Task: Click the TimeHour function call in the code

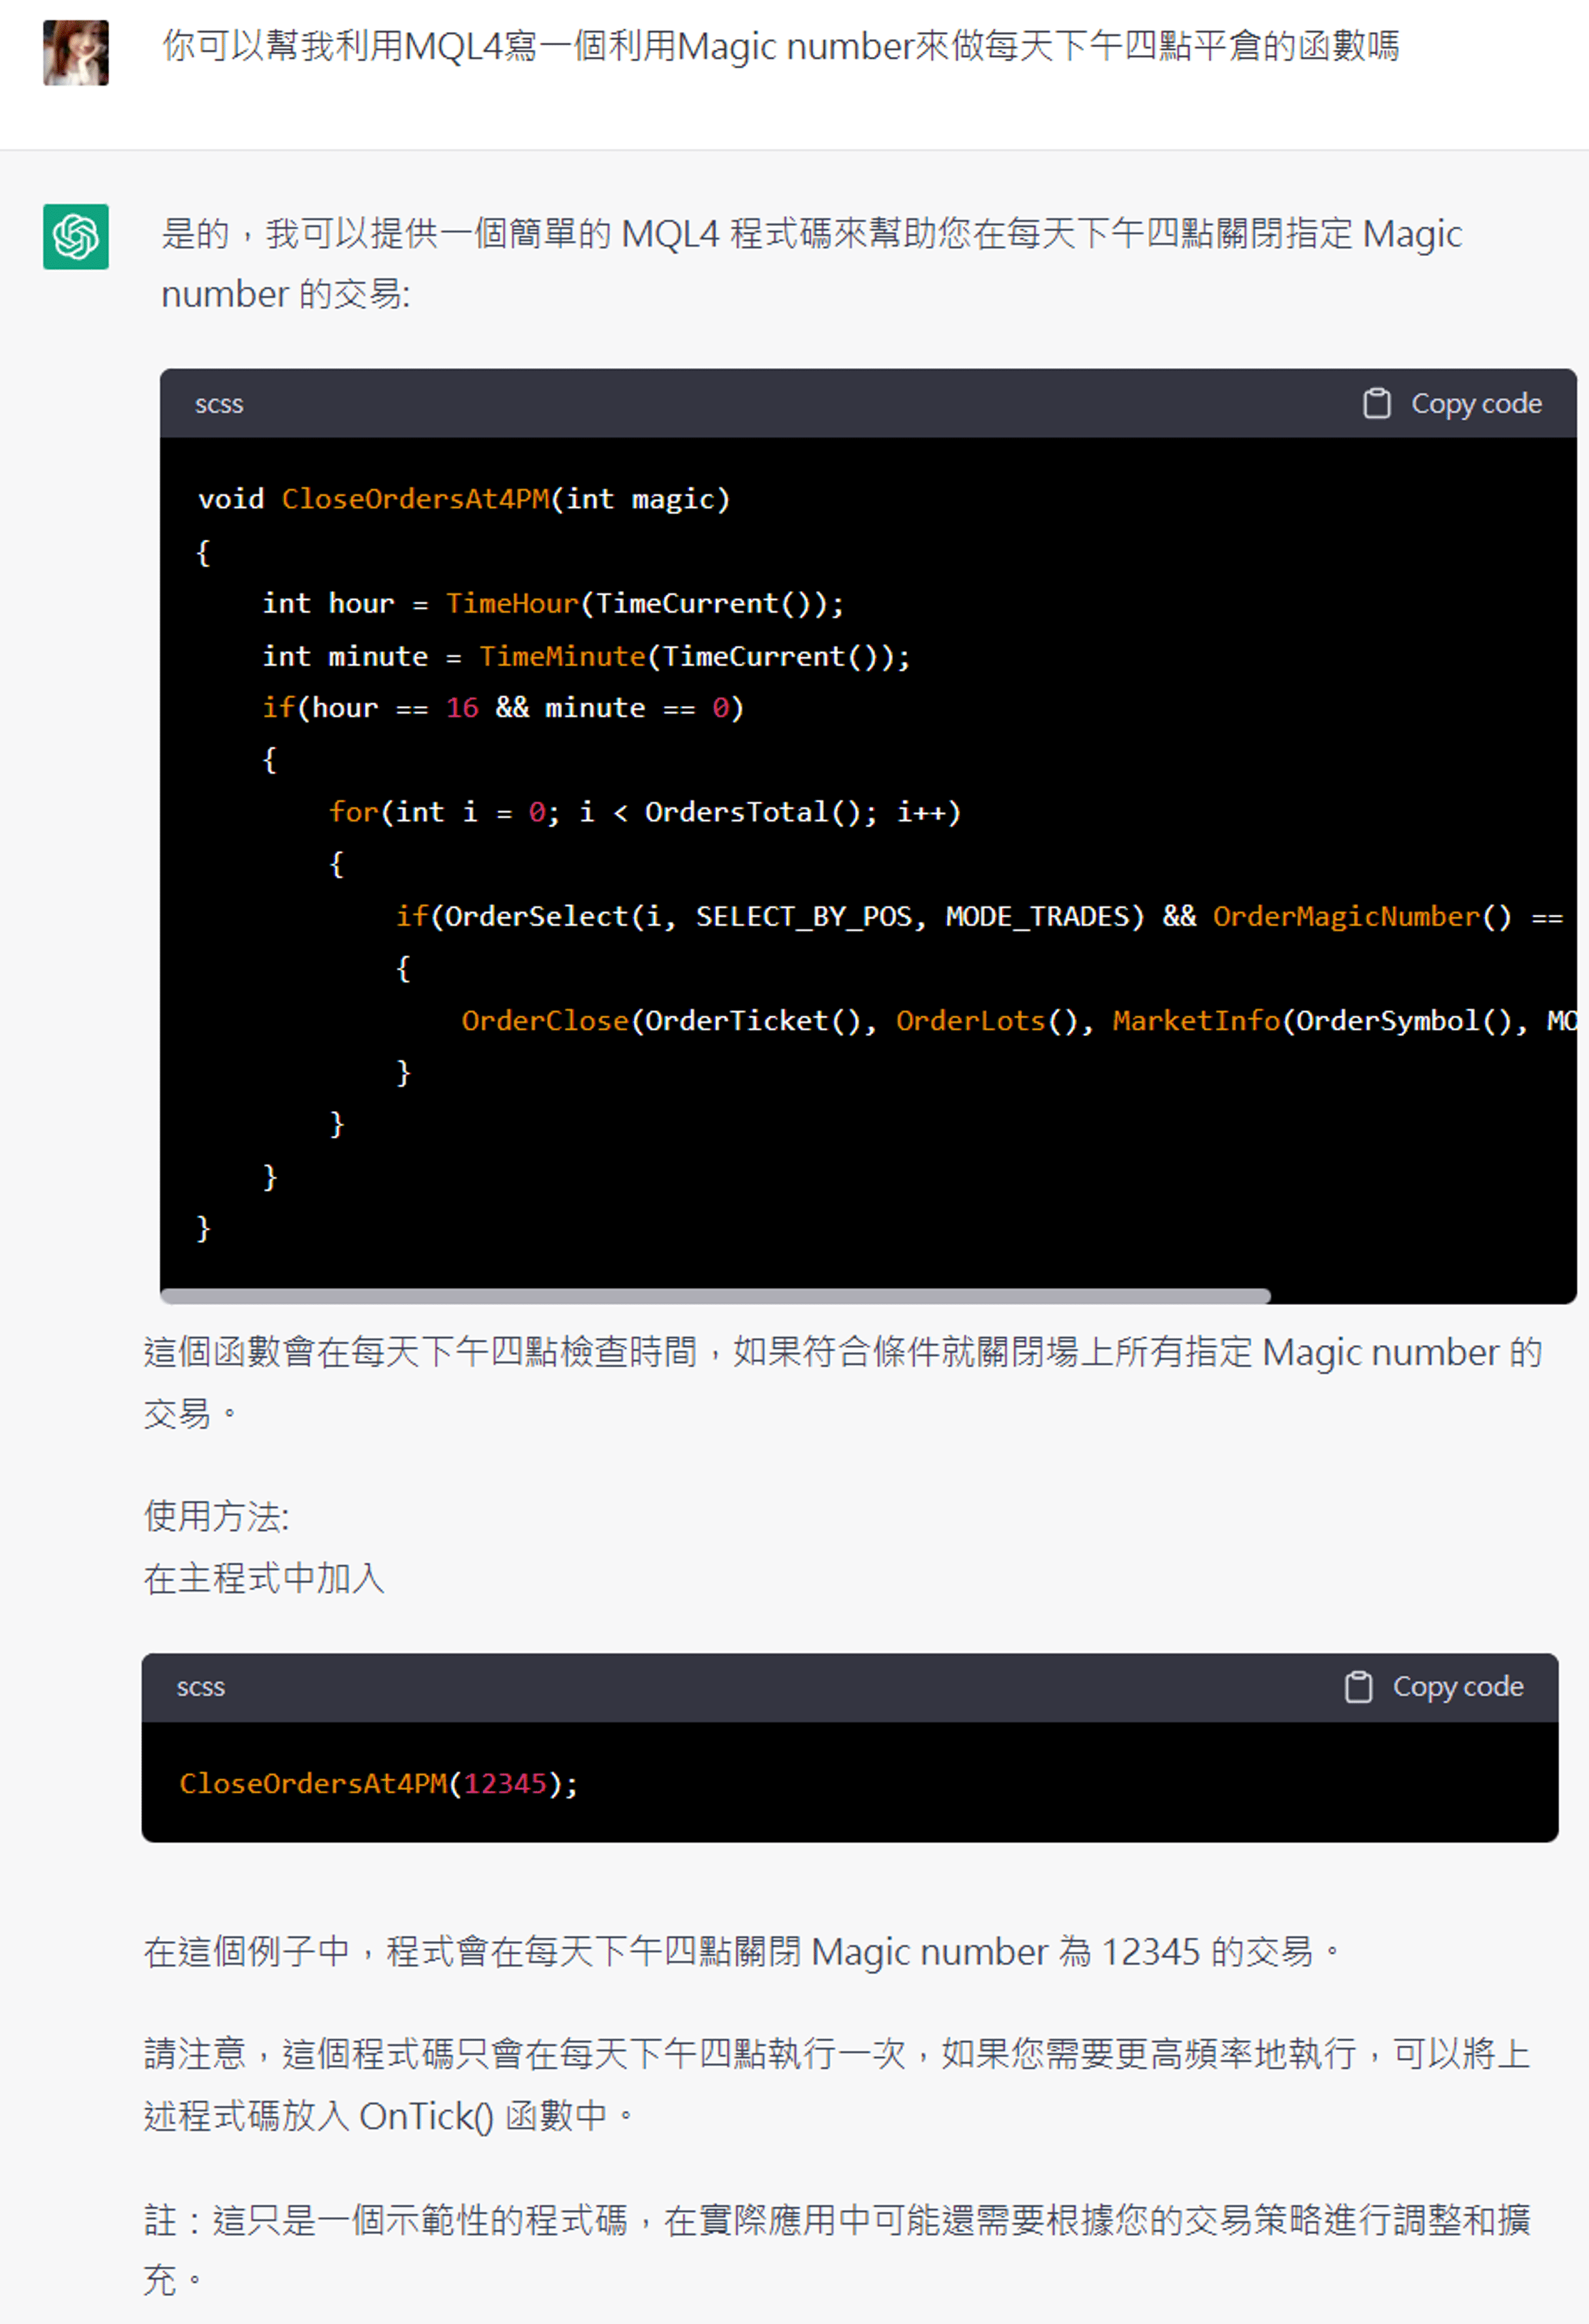Action: click(x=512, y=604)
